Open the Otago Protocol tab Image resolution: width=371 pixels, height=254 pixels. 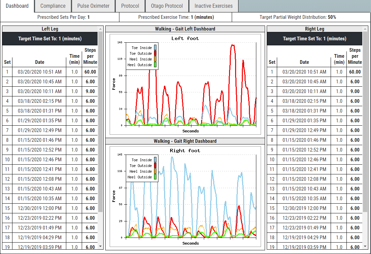[167, 6]
